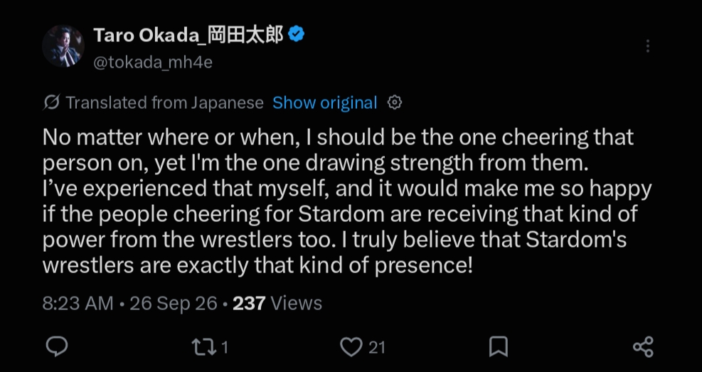The width and height of the screenshot is (702, 372).
Task: Open translation settings gear icon
Action: [x=395, y=102]
